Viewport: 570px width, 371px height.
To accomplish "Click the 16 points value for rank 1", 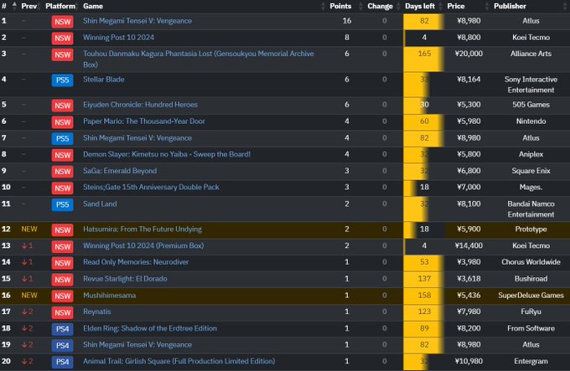I will [347, 21].
